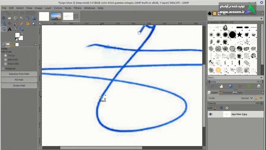
Task: Create a new brush
Action: tap(221, 86)
